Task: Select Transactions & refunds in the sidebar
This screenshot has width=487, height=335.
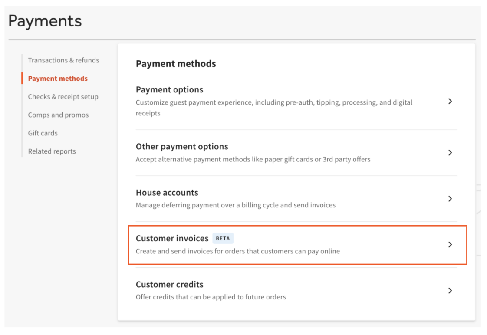Action: (63, 60)
